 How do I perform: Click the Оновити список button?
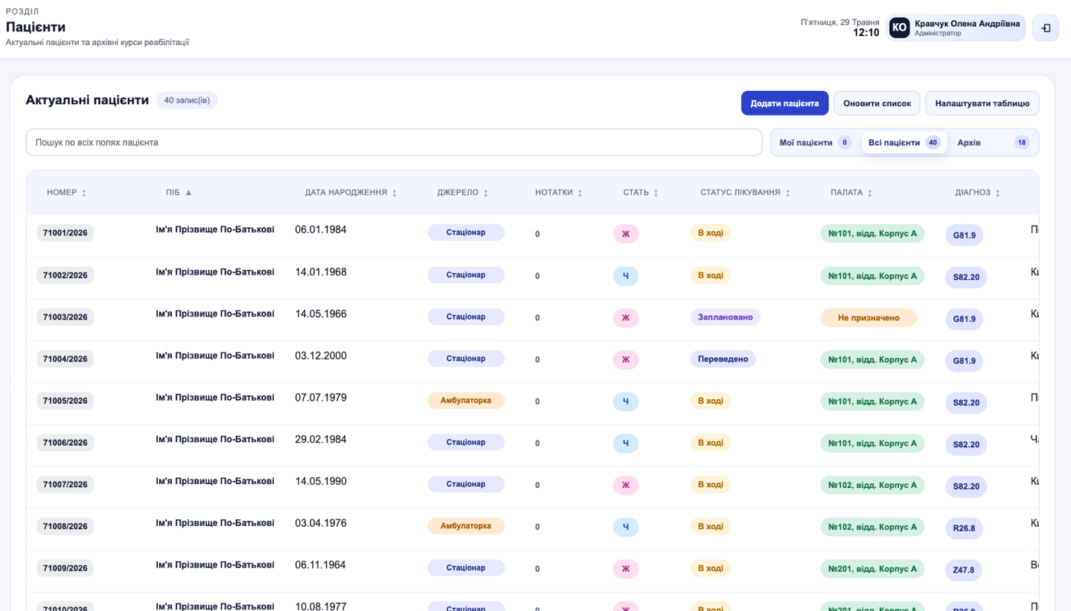[877, 103]
